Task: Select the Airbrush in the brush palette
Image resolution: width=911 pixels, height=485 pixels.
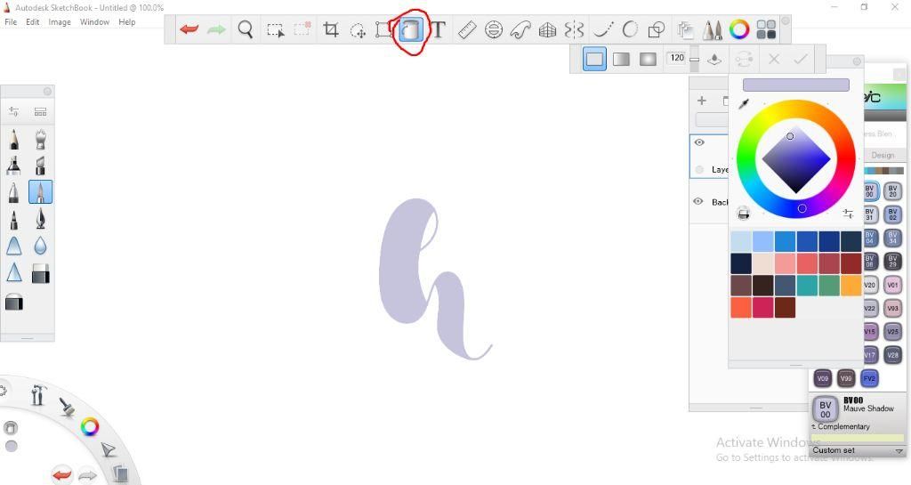Action: point(40,140)
